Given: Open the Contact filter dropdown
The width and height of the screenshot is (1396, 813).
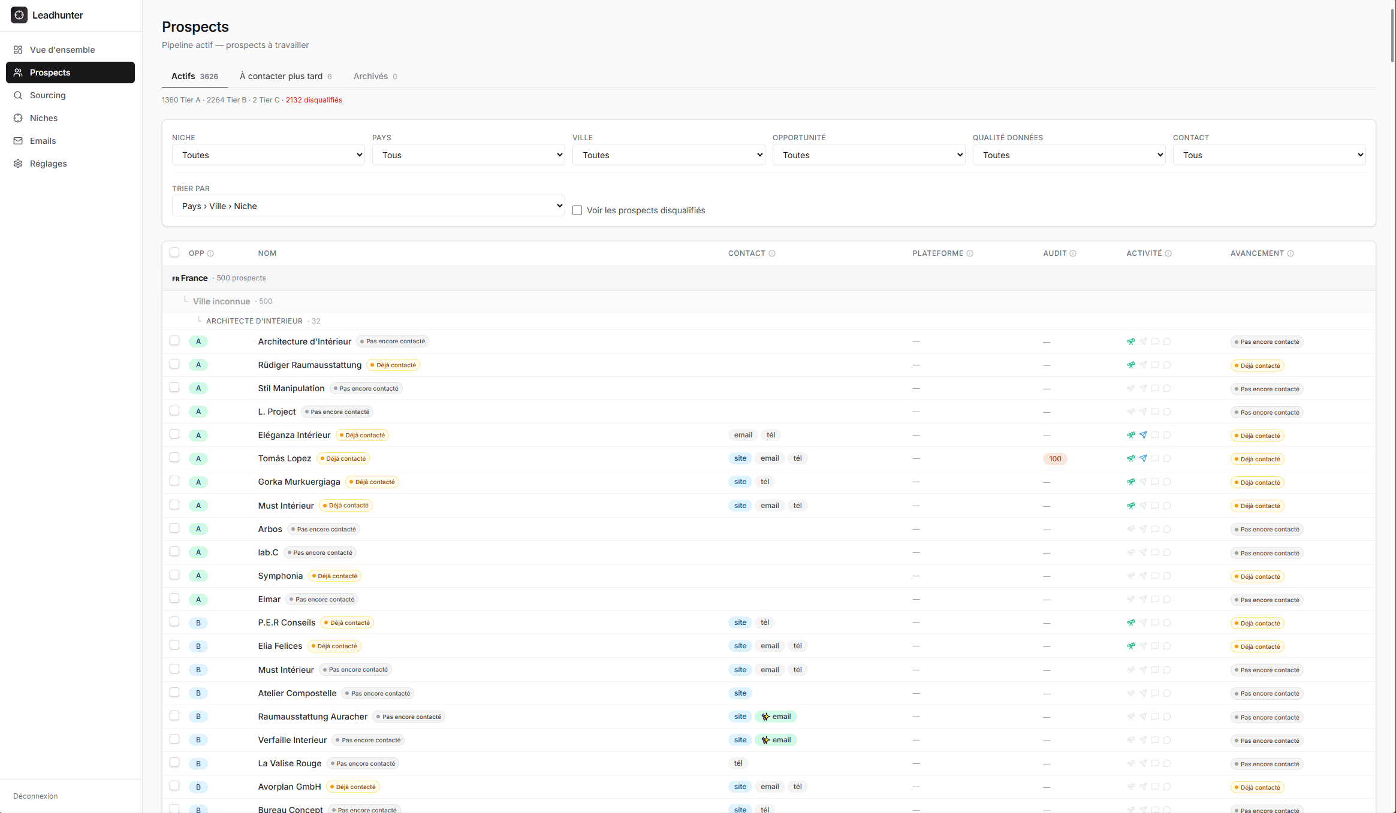Looking at the screenshot, I should [x=1270, y=155].
